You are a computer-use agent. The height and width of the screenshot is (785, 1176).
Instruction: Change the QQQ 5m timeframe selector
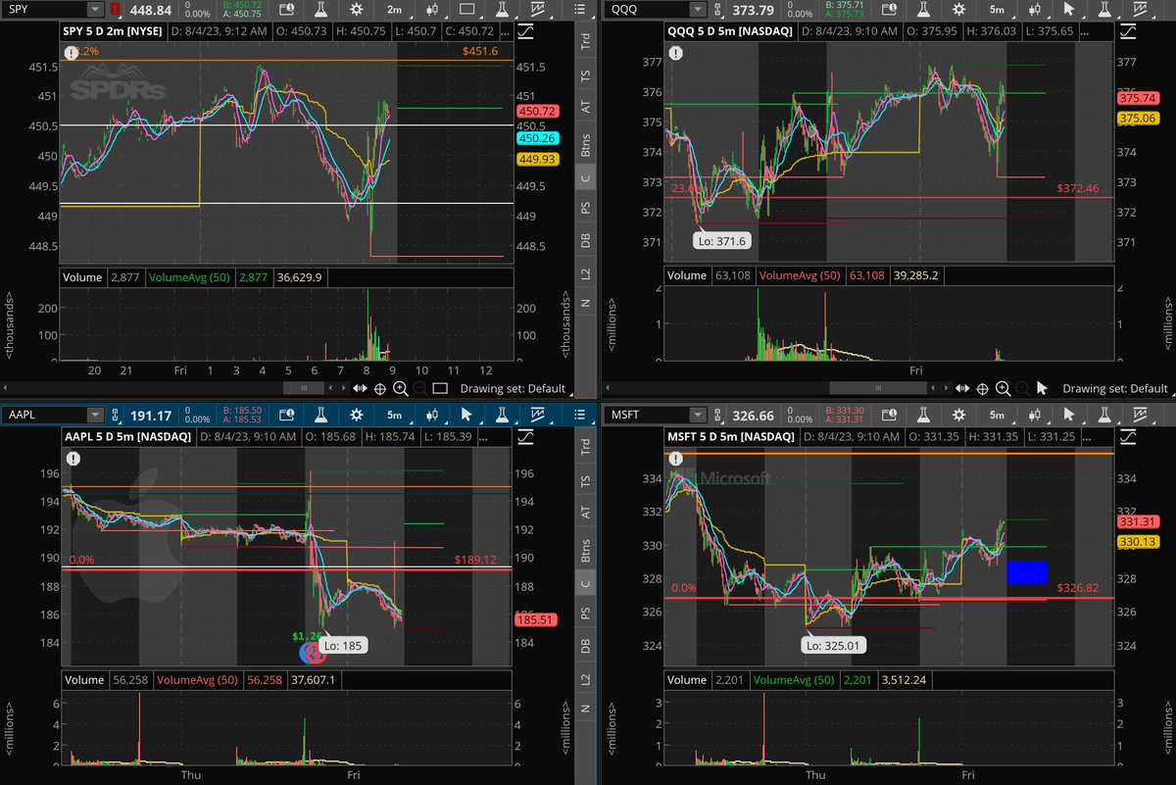coord(996,10)
